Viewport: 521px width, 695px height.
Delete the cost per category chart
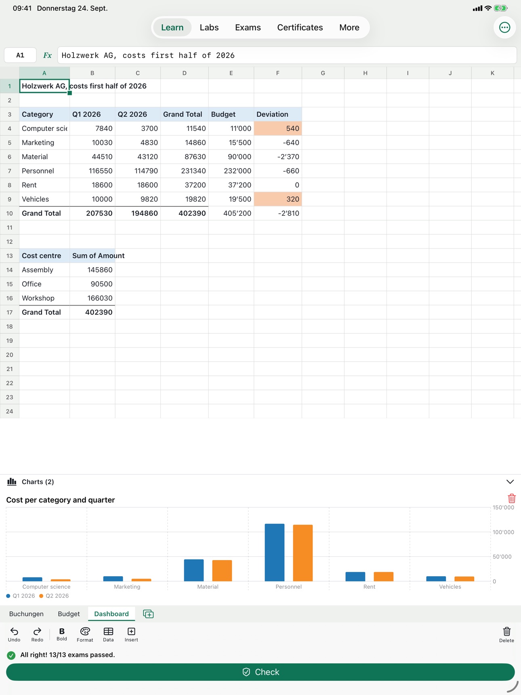coord(512,498)
